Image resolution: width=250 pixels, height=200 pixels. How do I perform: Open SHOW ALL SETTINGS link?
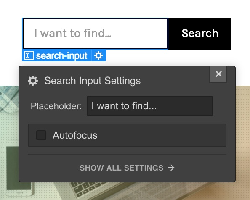127,168
